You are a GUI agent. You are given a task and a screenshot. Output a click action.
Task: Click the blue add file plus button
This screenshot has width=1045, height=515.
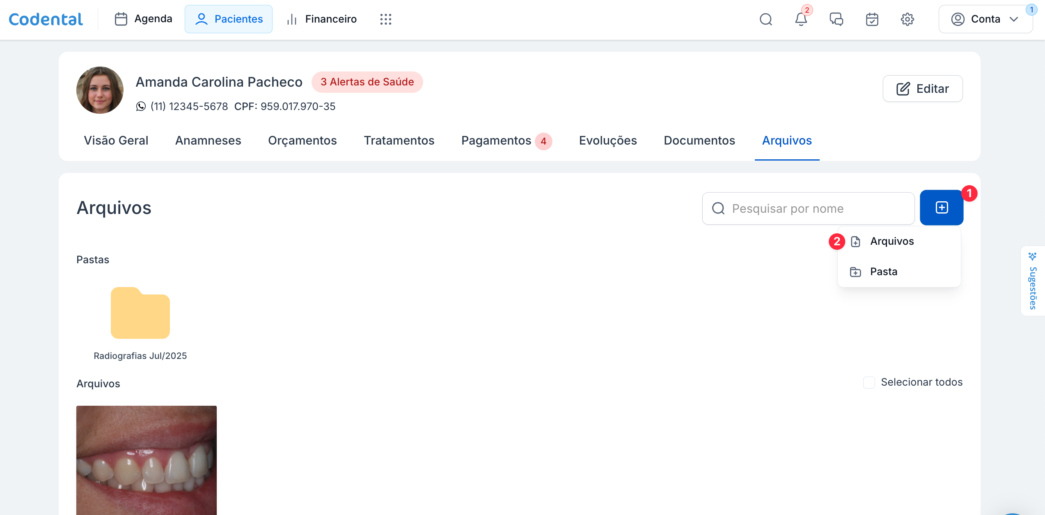941,208
